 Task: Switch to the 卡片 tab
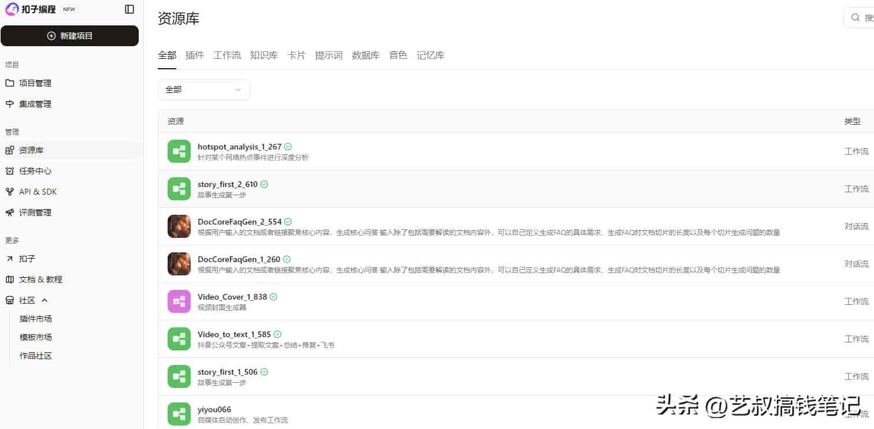(297, 55)
